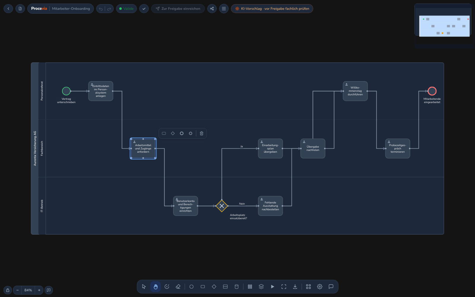Screen dimensions: 475x297
Task: Open the four-squares element library
Action: point(308,287)
